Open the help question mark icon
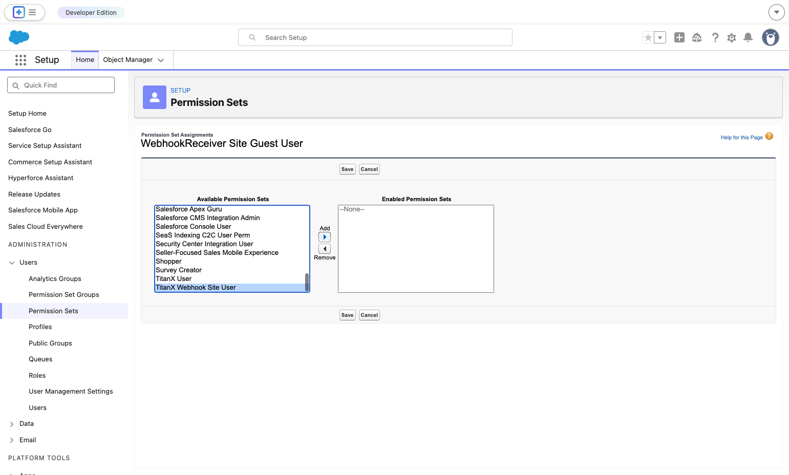 pyautogui.click(x=715, y=37)
